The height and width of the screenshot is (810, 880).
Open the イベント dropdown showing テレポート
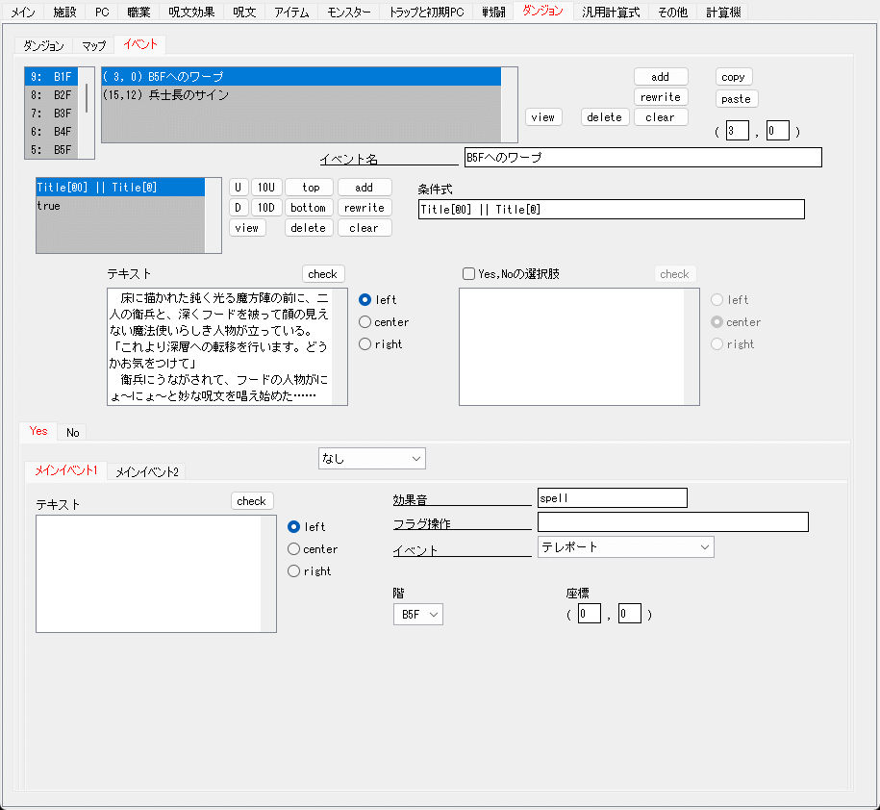pyautogui.click(x=626, y=547)
